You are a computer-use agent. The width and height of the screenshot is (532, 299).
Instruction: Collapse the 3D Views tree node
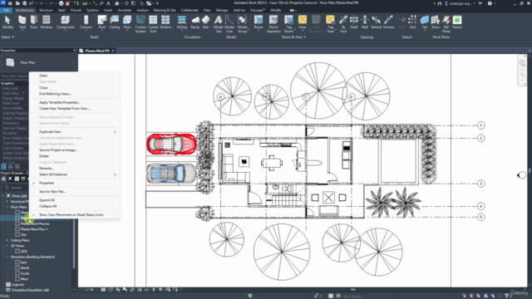[7, 246]
